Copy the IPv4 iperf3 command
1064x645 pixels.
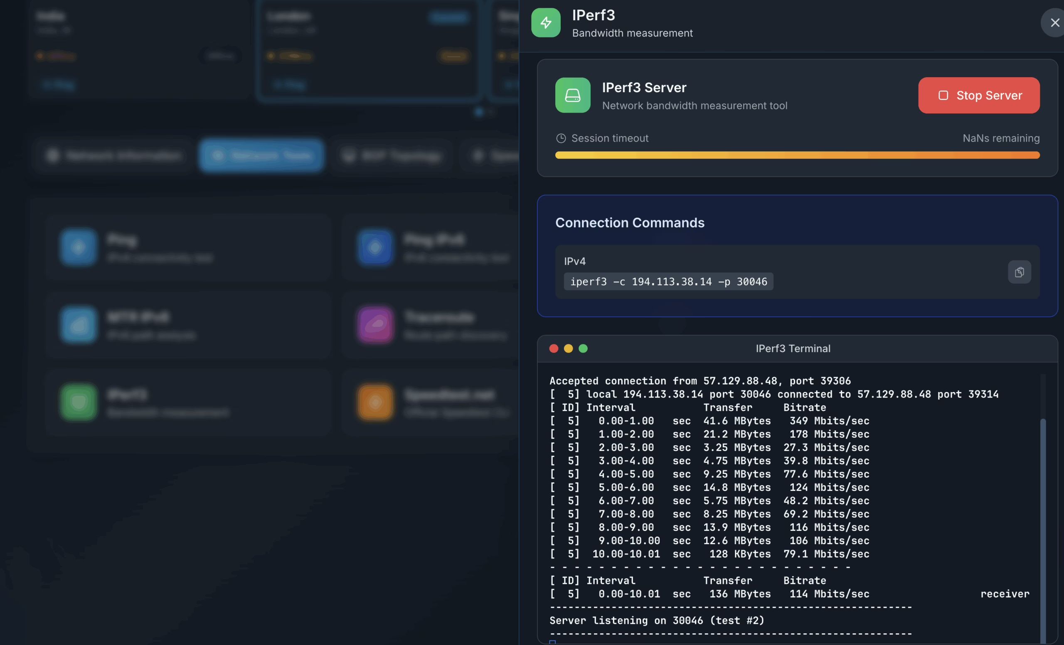click(x=1019, y=272)
